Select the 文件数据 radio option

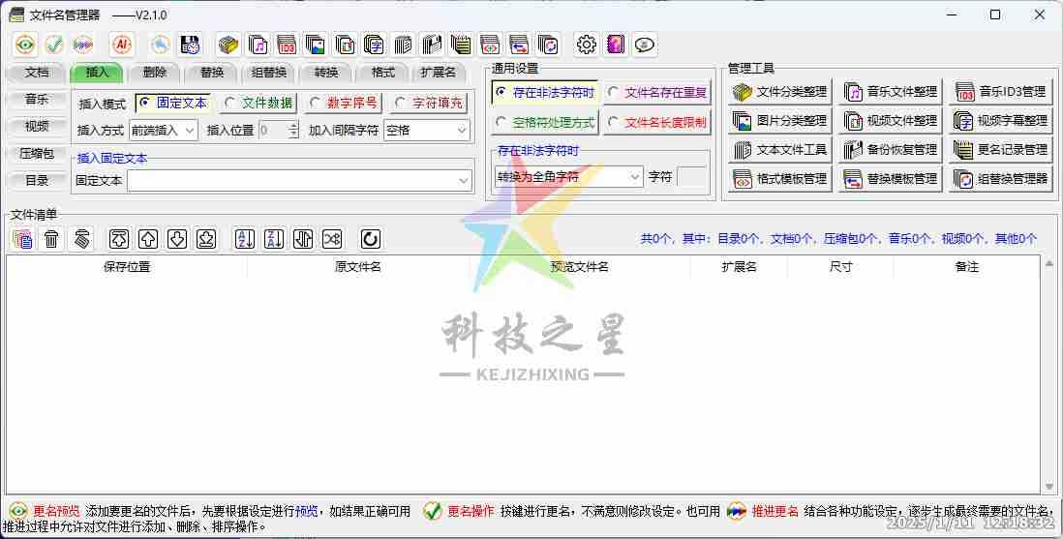[258, 103]
